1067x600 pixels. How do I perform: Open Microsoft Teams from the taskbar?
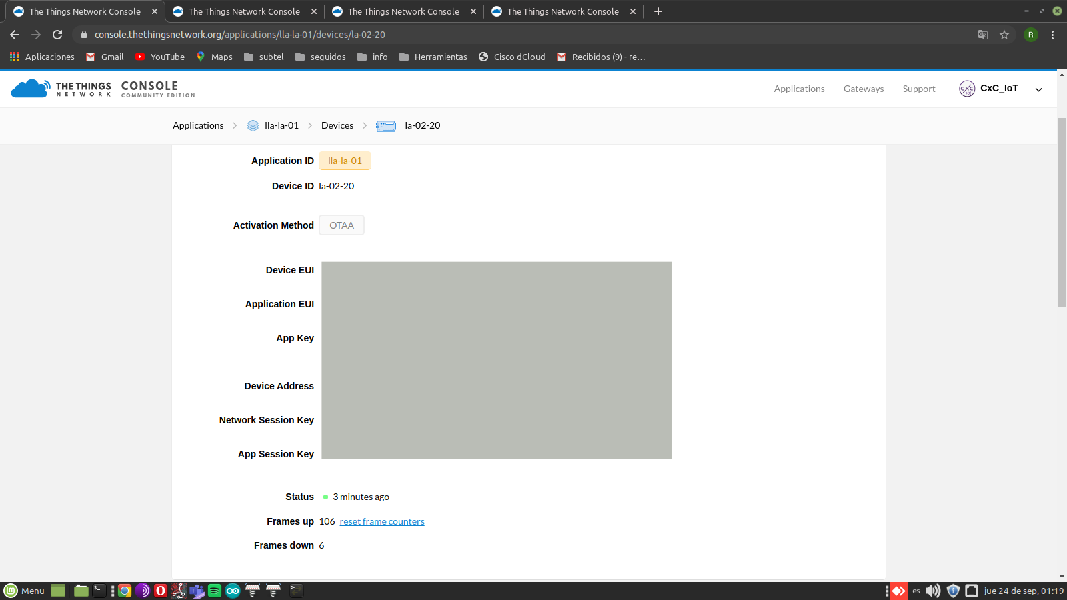point(197,591)
